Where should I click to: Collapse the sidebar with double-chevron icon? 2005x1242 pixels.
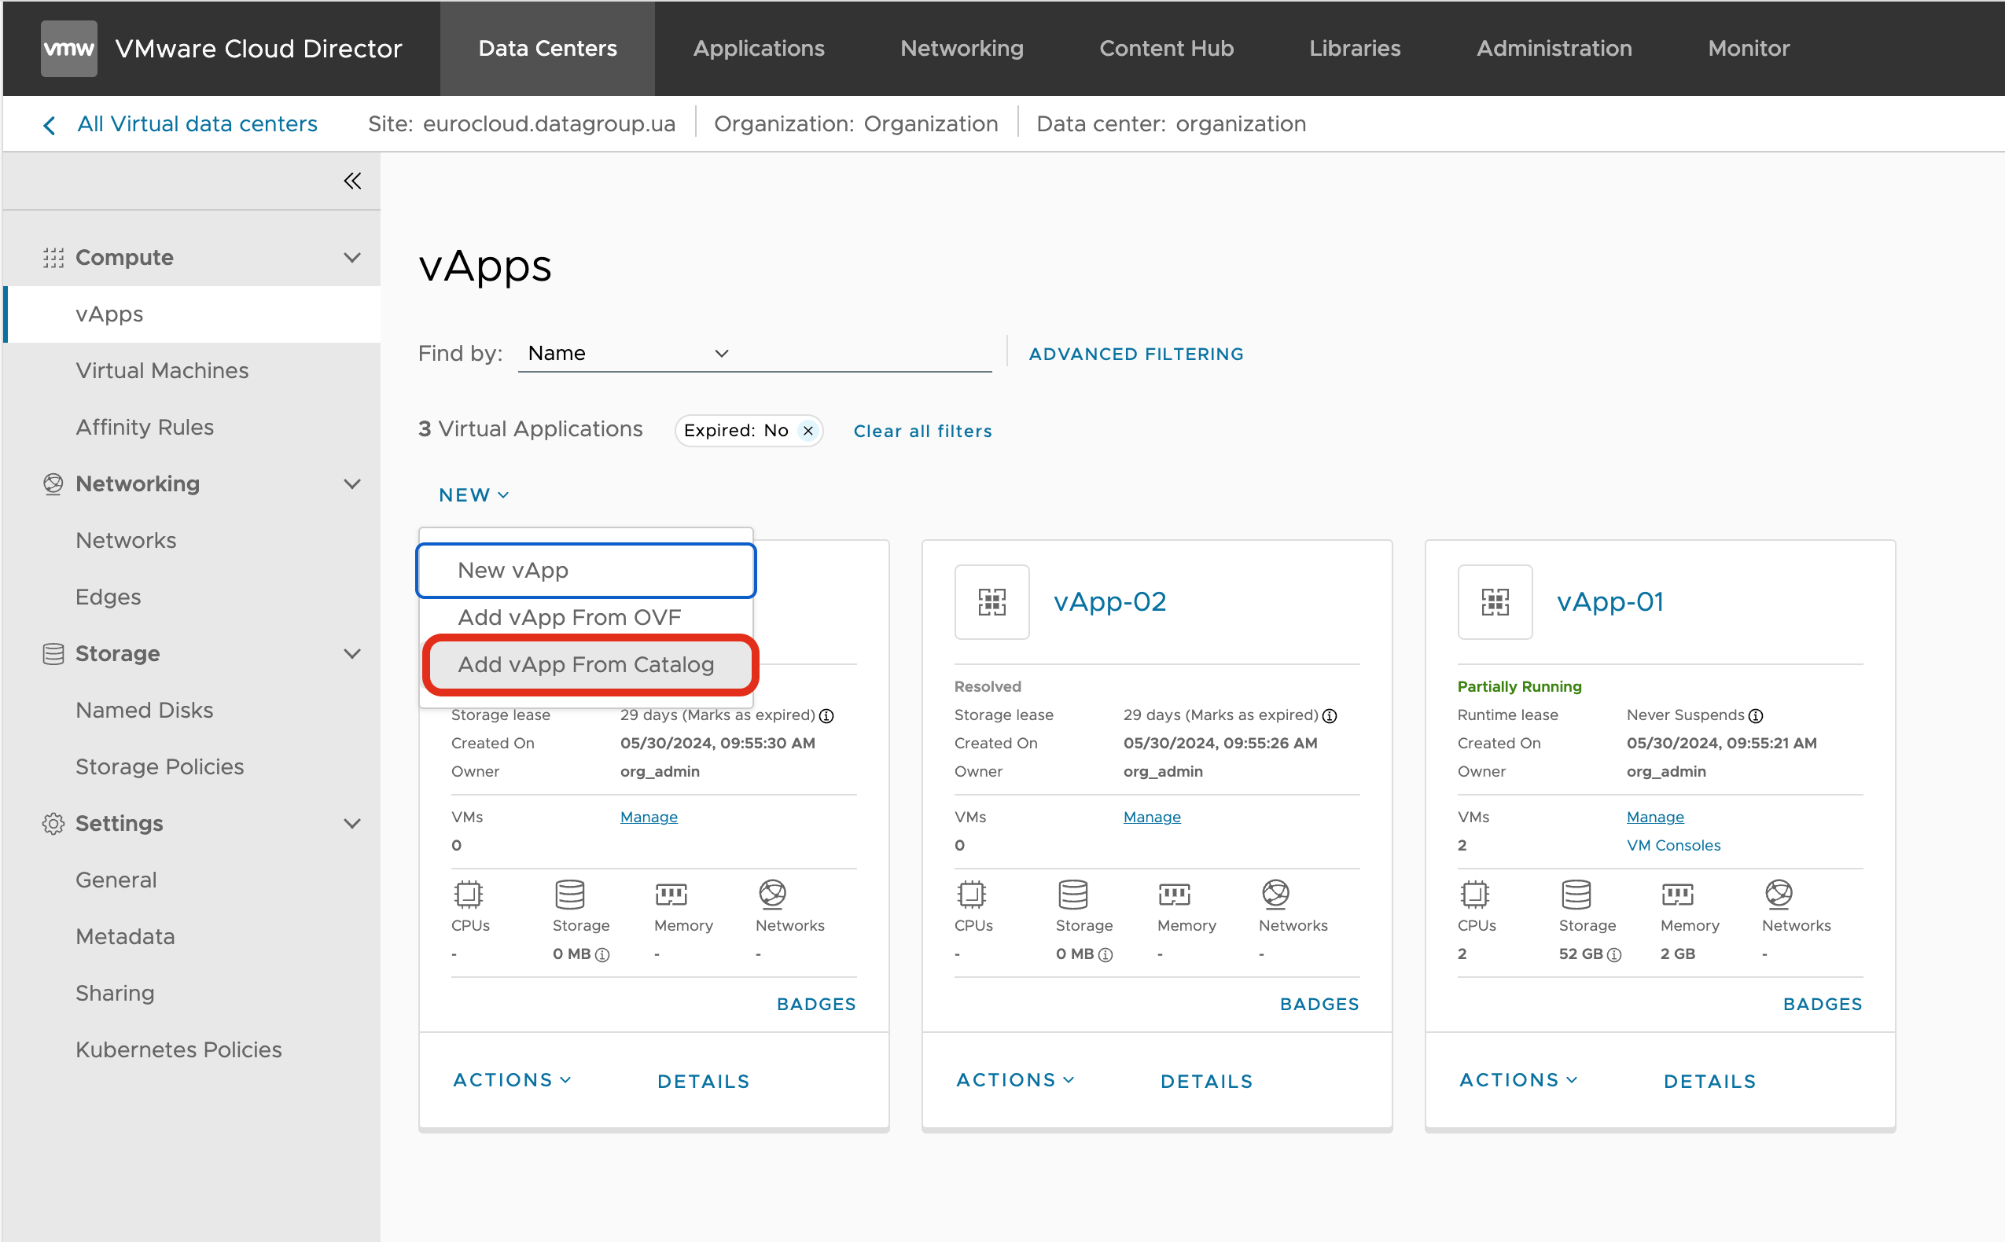click(x=352, y=181)
